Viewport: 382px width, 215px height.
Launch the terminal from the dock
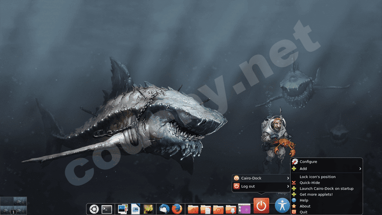click(107, 210)
